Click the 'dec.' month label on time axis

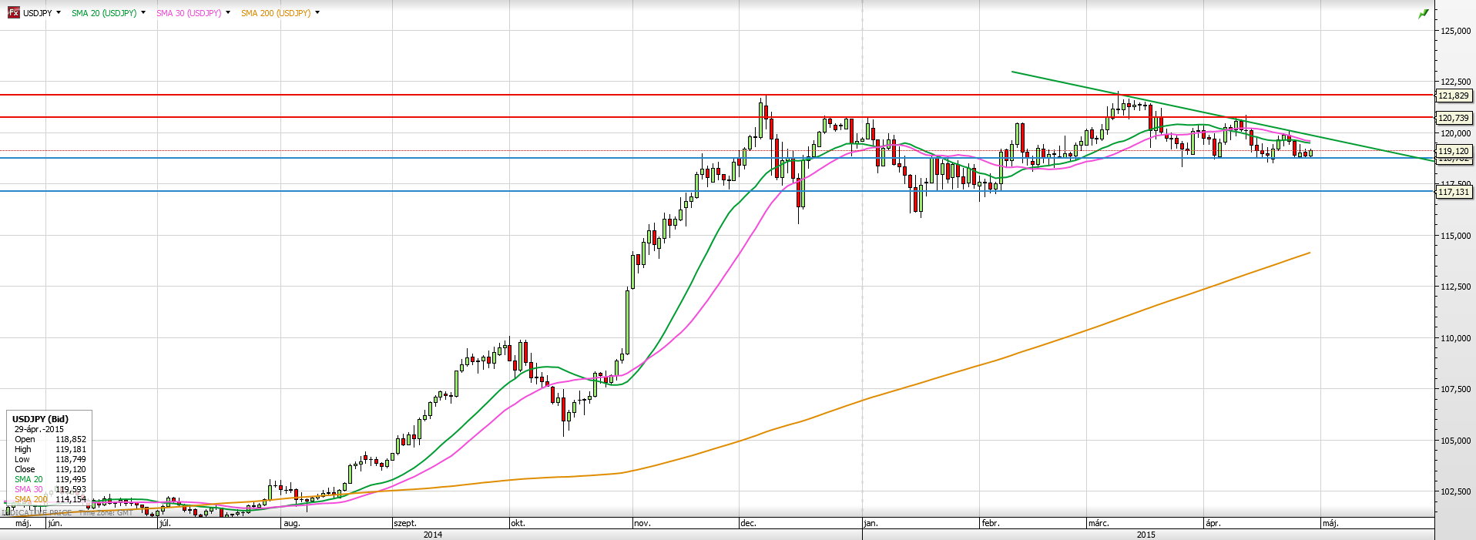pyautogui.click(x=748, y=523)
